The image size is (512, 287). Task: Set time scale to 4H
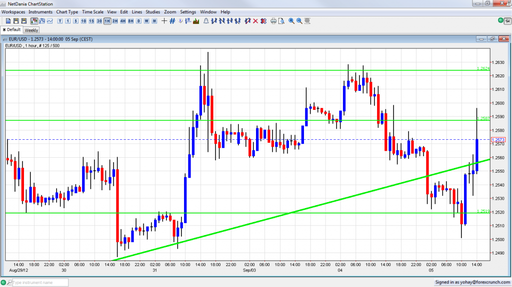pyautogui.click(x=123, y=21)
